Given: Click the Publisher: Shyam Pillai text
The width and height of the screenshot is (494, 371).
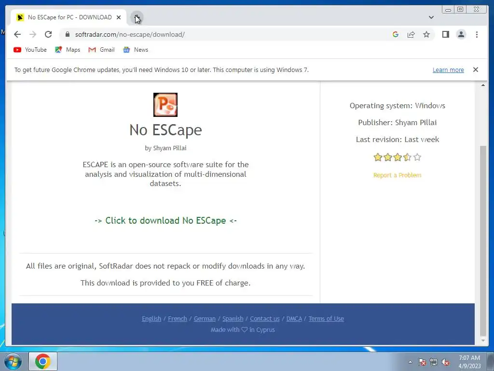Looking at the screenshot, I should coord(398,122).
